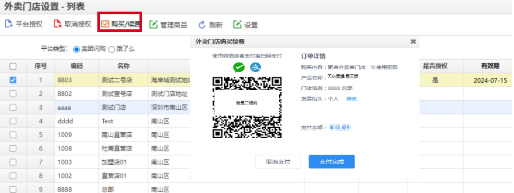The width and height of the screenshot is (514, 193).
Task: Click the 取消授权 toolbar icon
Action: (x=58, y=24)
